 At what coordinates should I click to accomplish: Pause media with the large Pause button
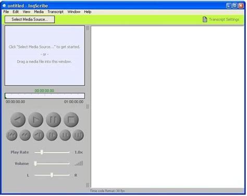(54, 120)
